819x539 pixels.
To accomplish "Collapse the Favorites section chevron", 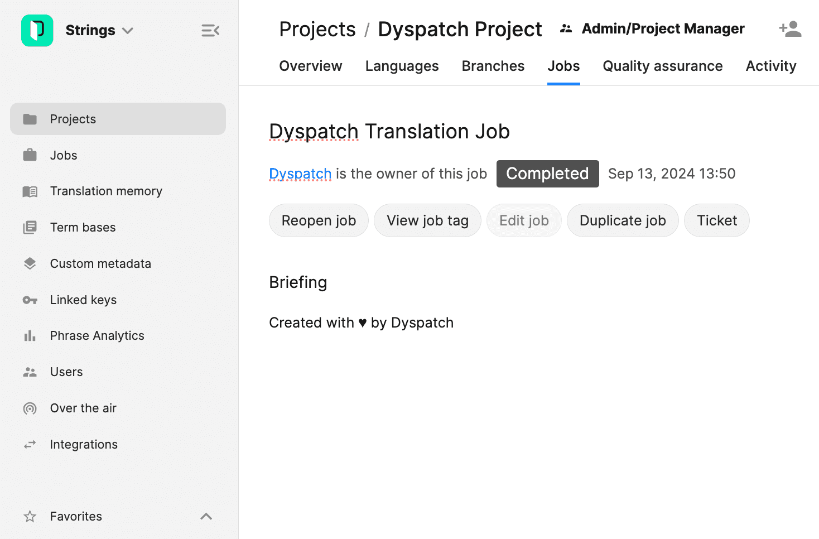I will (206, 516).
